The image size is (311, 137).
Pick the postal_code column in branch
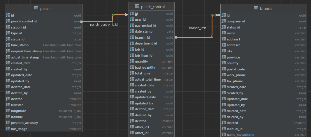coord(236,69)
